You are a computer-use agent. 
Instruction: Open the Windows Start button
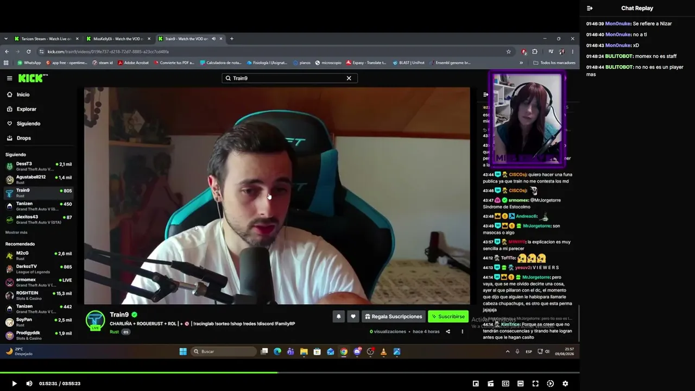click(x=183, y=351)
